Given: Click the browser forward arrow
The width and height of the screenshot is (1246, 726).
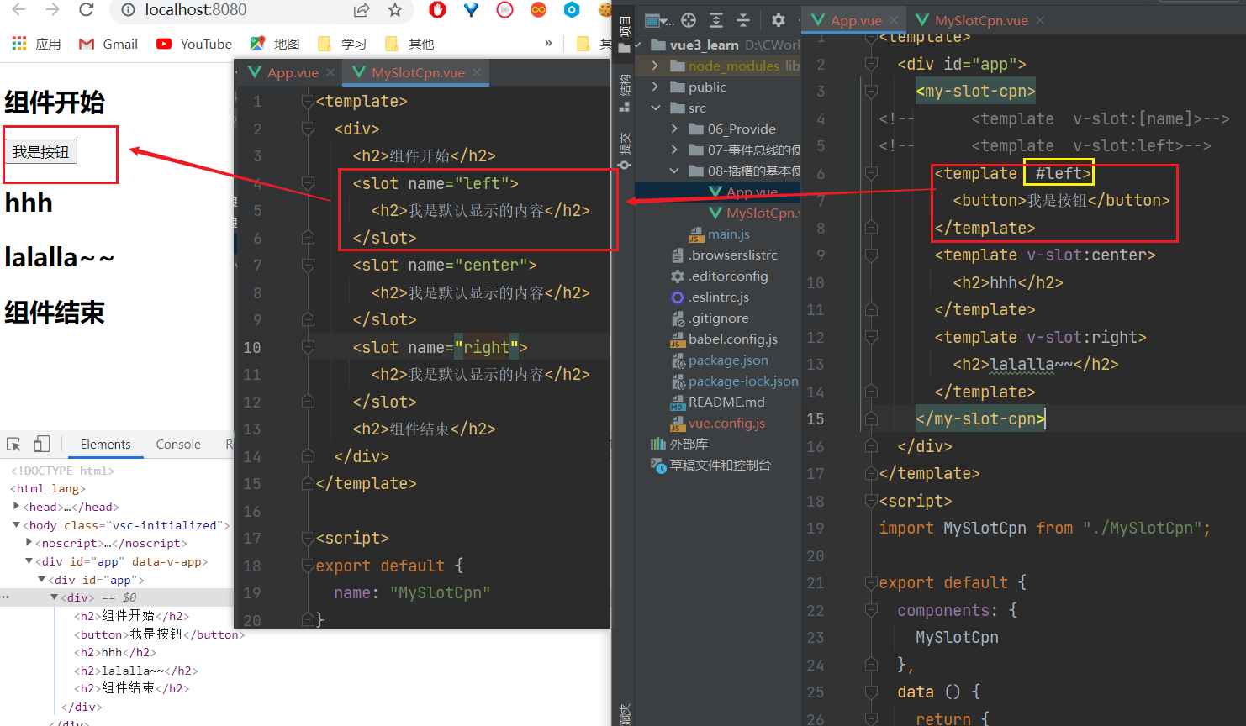Looking at the screenshot, I should pyautogui.click(x=52, y=10).
